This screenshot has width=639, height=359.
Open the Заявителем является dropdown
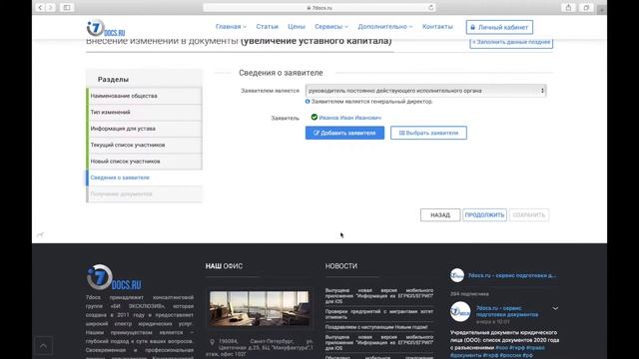(x=426, y=91)
